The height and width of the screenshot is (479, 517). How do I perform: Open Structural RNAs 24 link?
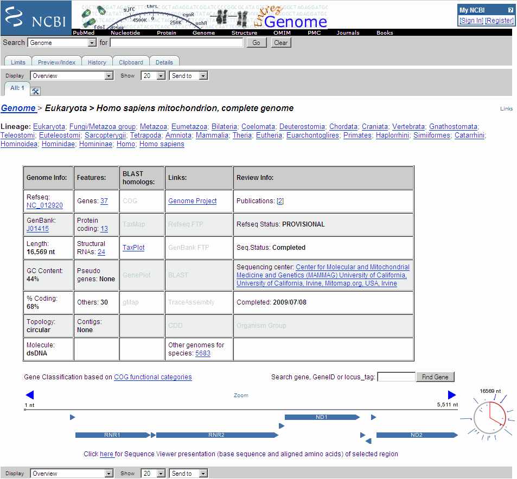point(101,252)
